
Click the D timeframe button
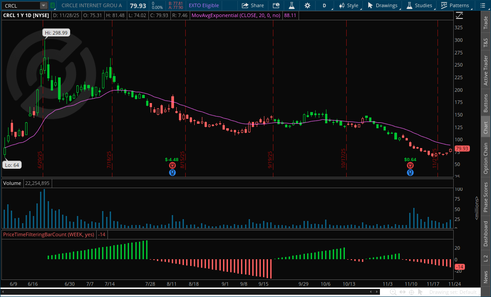(324, 5)
